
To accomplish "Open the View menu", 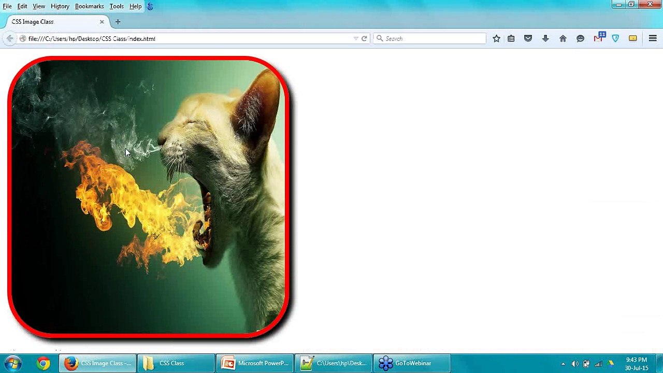I will pyautogui.click(x=39, y=6).
